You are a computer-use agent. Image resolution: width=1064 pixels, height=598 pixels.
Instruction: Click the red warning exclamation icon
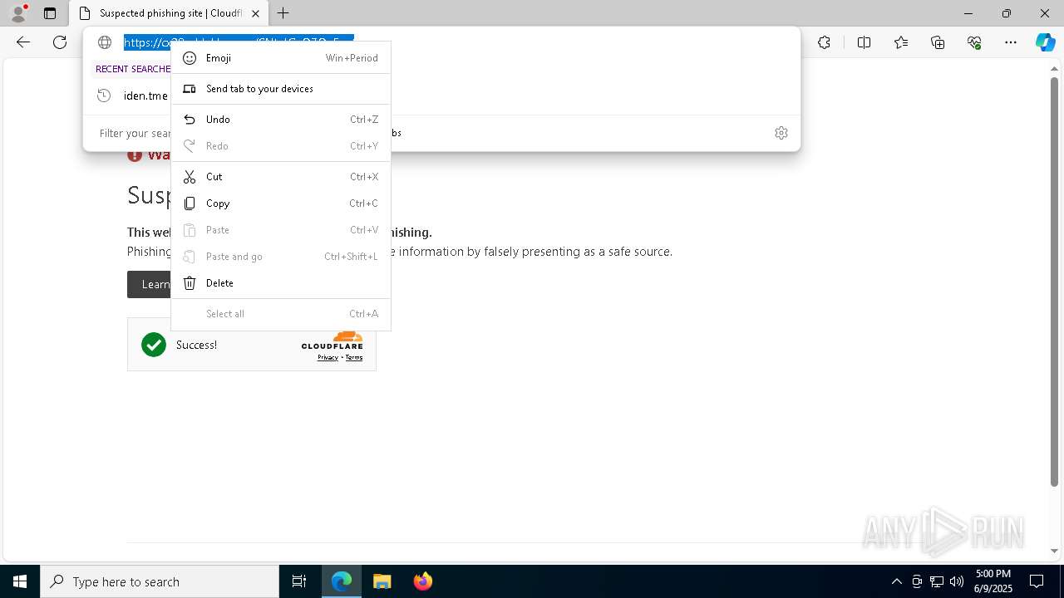[135, 154]
